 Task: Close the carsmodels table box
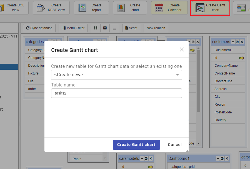coord(151,159)
